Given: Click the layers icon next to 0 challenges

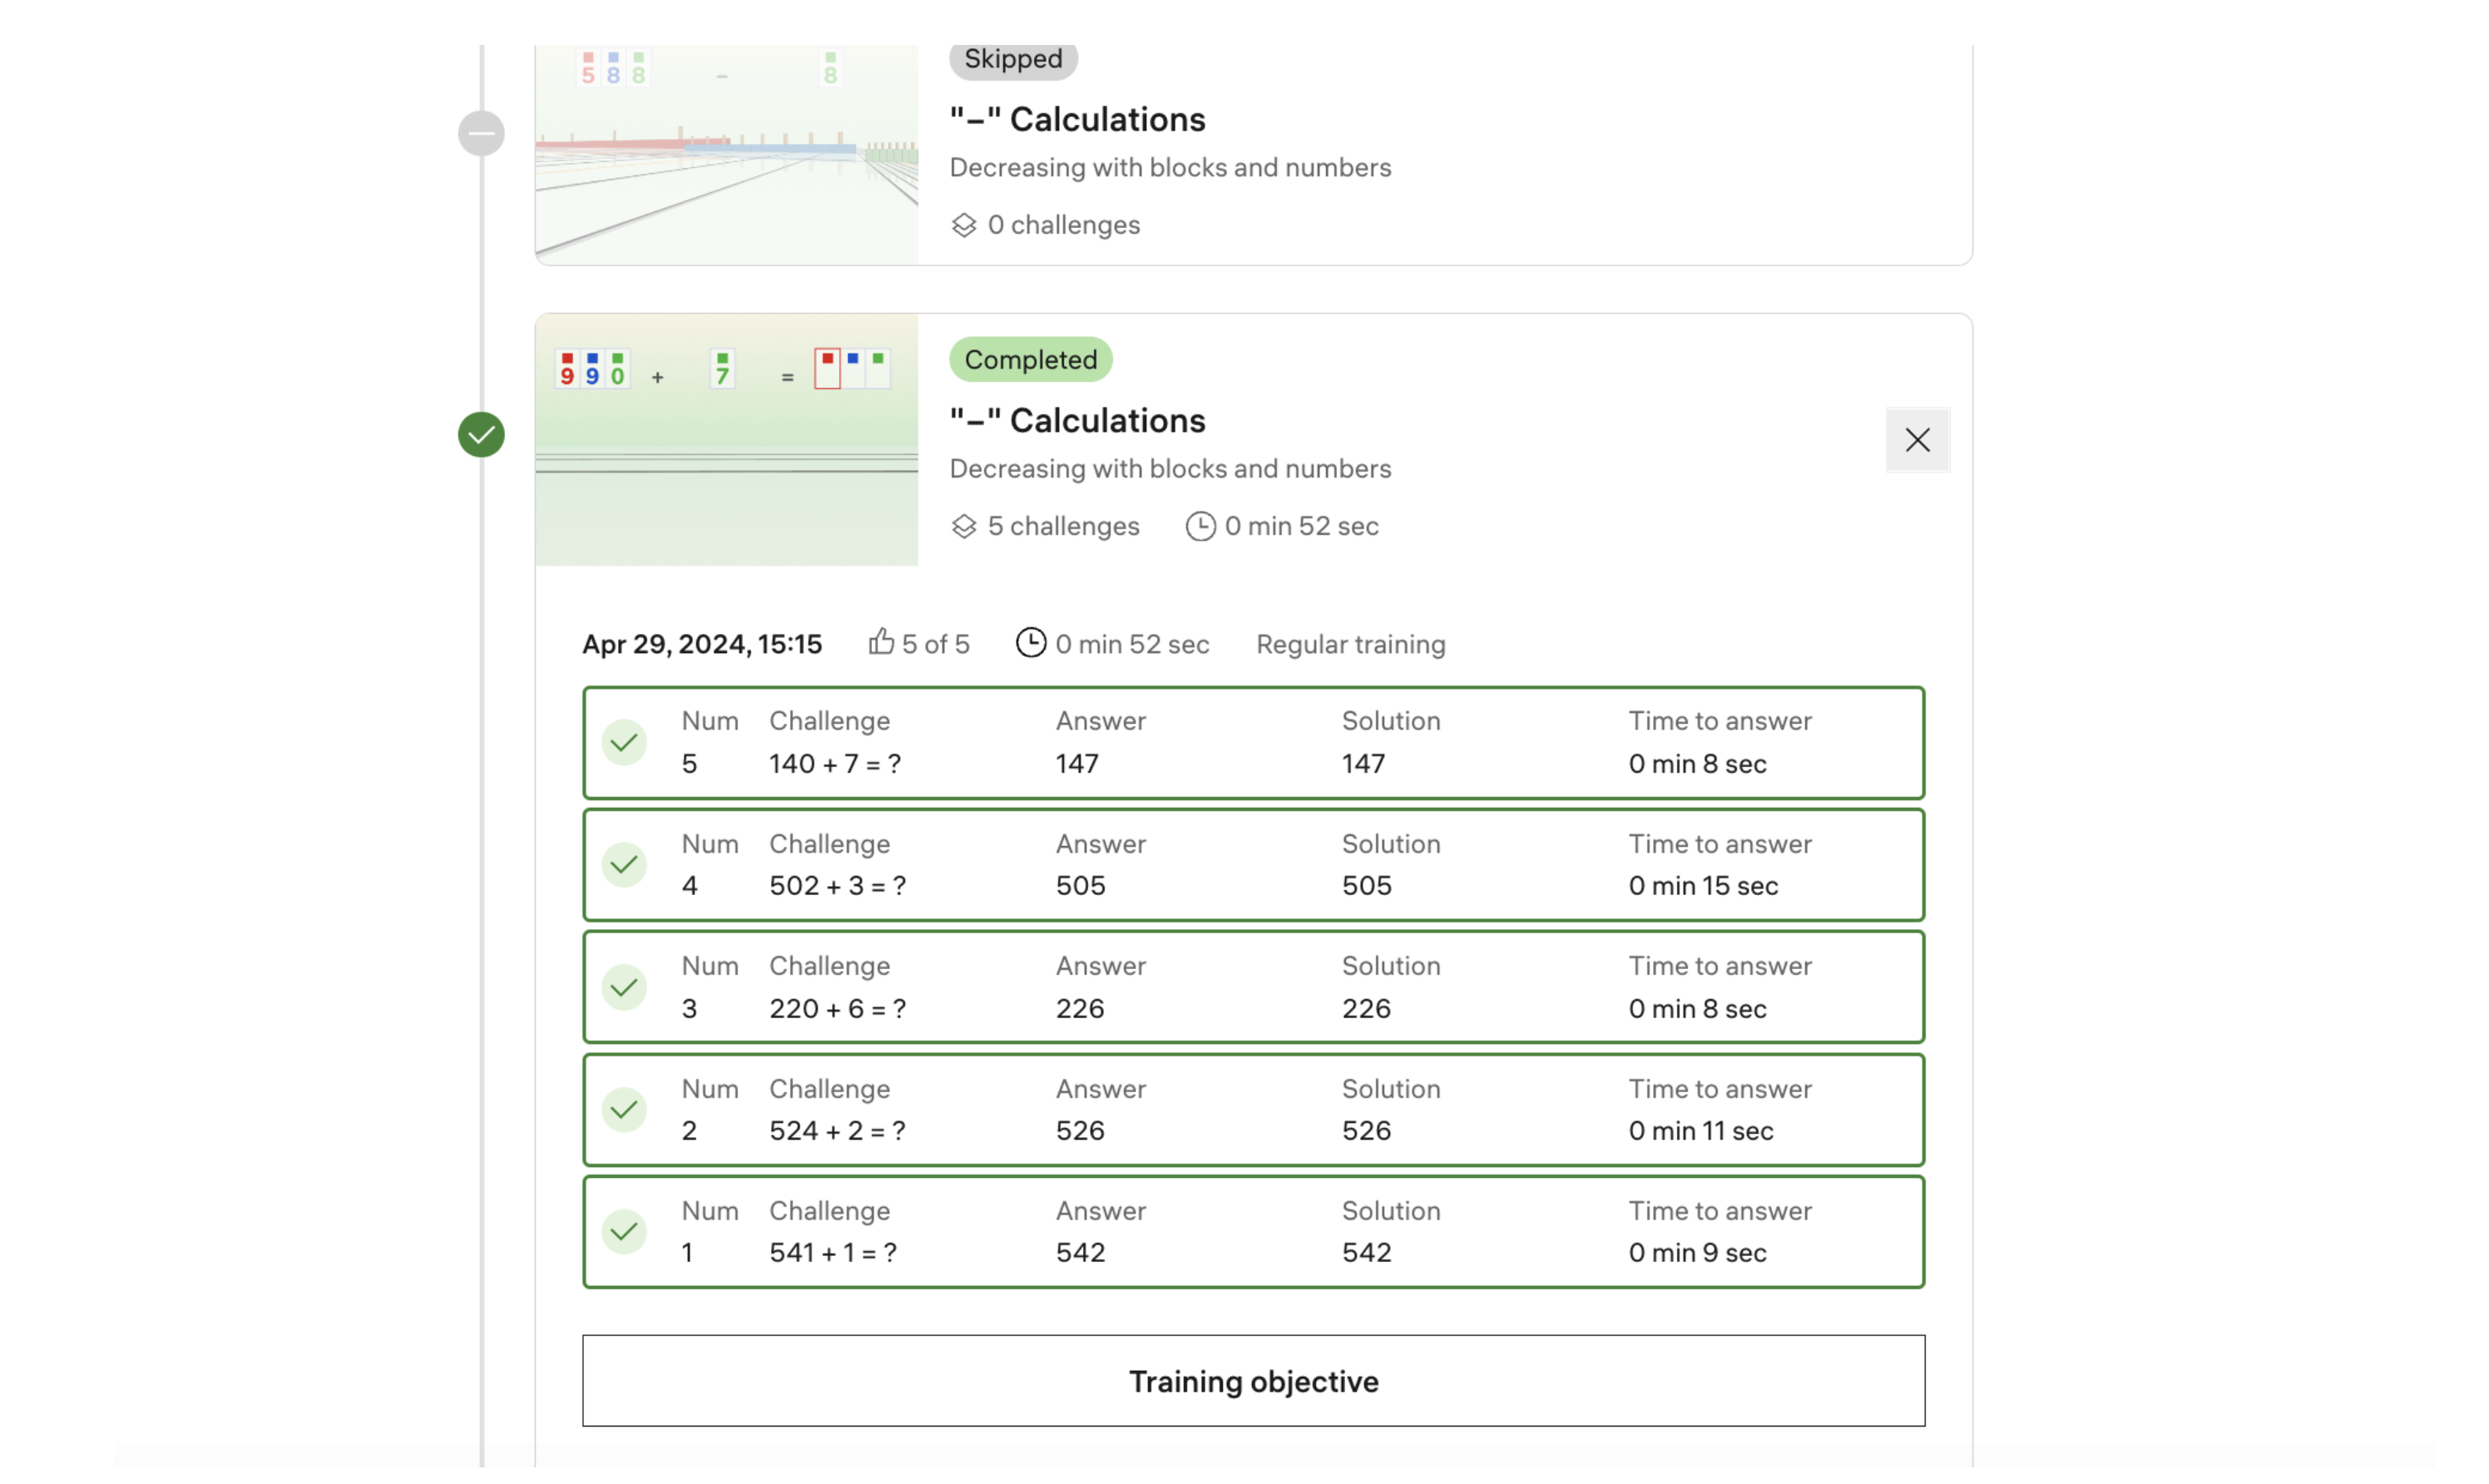Looking at the screenshot, I should point(963,225).
